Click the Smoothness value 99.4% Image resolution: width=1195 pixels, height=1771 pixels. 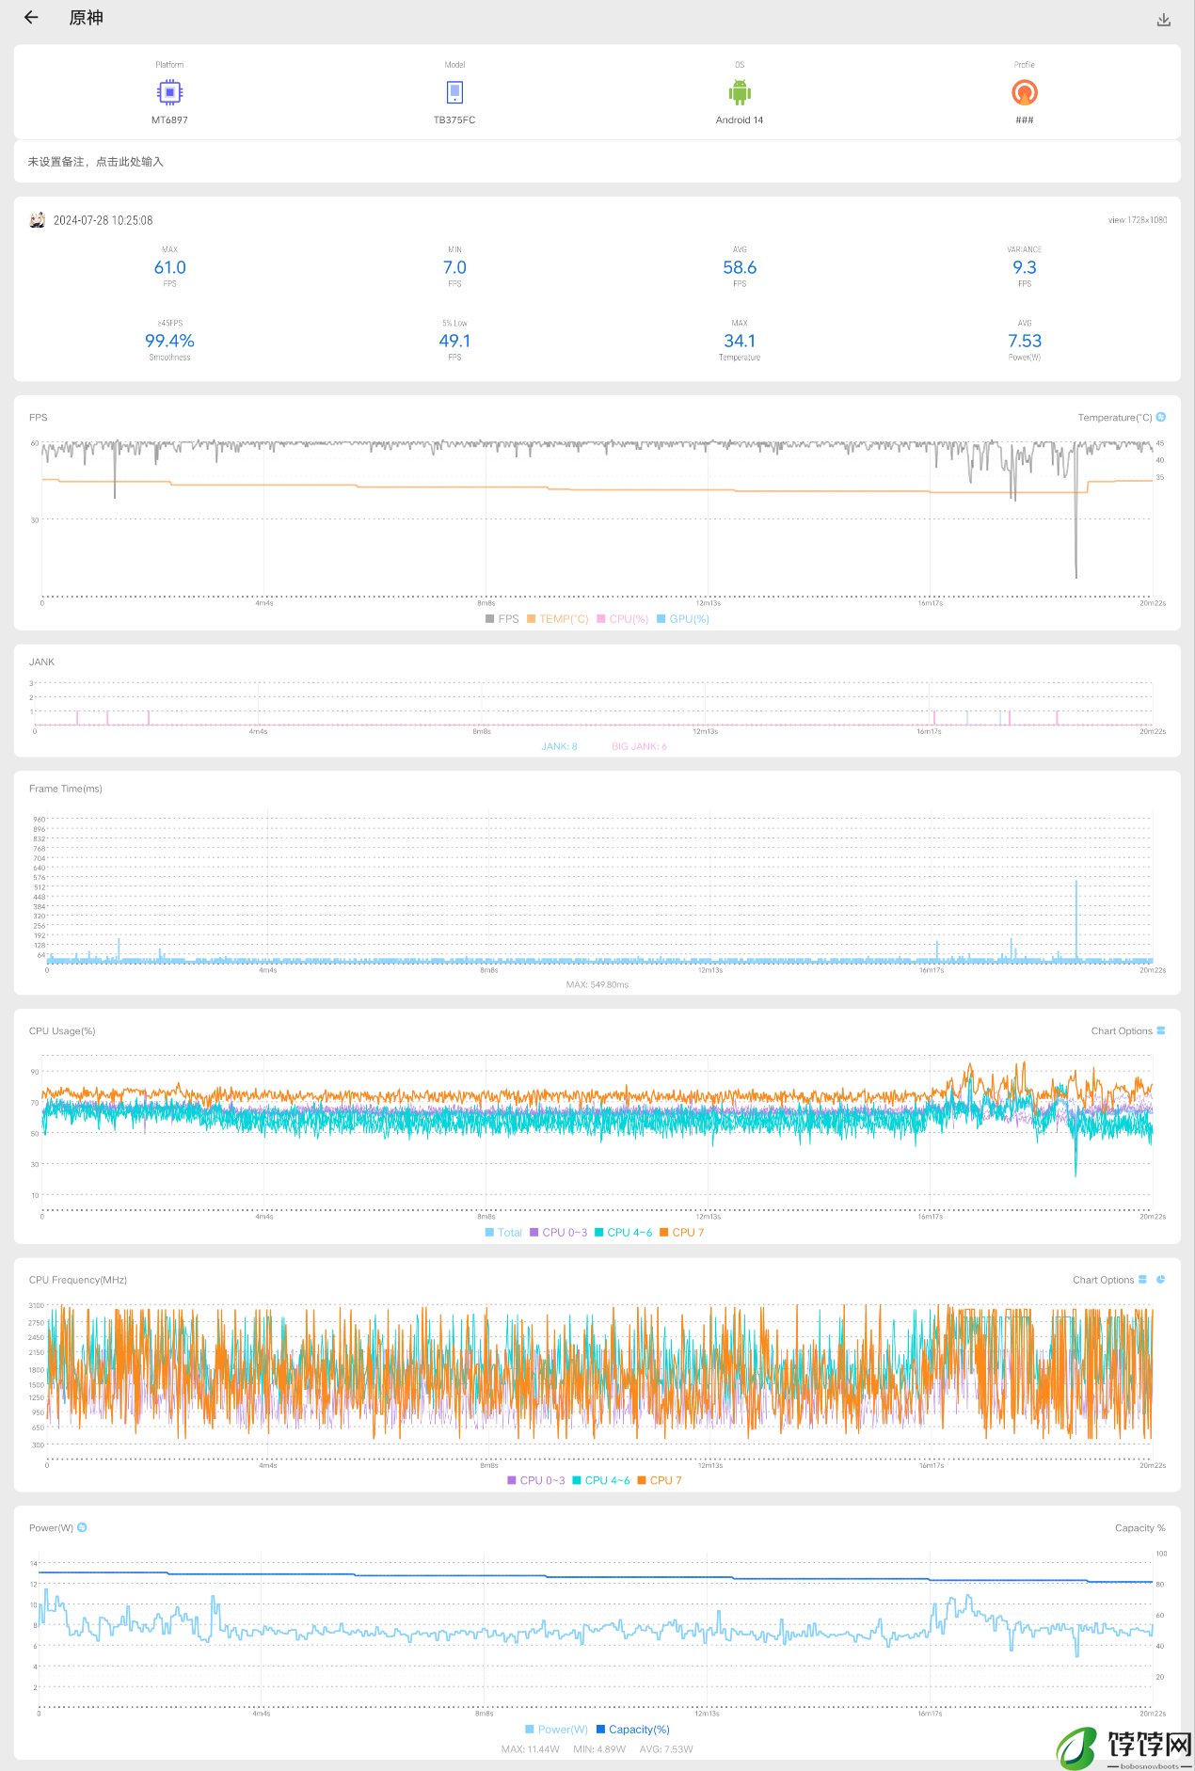(x=169, y=341)
